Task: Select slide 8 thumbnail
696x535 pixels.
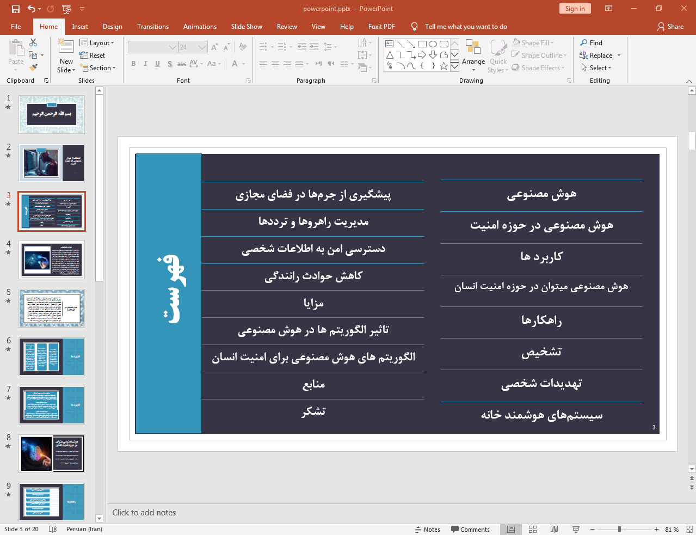Action: [52, 453]
